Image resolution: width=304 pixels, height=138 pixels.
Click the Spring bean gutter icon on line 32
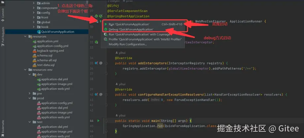(96, 42)
